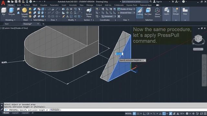
Task: Open the Unnamed UCS dropdown
Action: coord(109,16)
